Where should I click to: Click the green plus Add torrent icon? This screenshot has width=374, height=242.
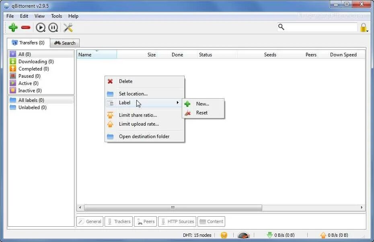[13, 27]
